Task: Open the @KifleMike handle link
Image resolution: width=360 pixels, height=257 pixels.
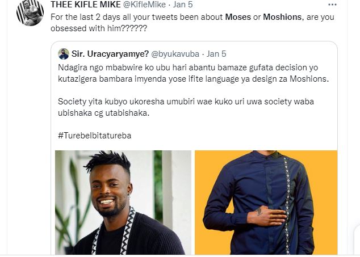Action: pyautogui.click(x=145, y=5)
